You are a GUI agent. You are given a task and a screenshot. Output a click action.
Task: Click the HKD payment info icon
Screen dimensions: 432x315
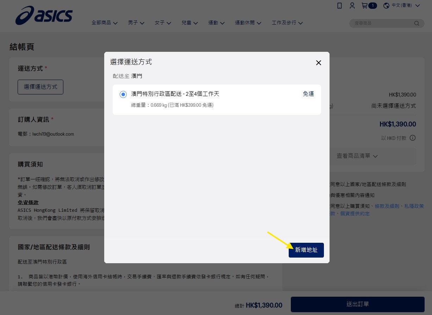tap(413, 138)
